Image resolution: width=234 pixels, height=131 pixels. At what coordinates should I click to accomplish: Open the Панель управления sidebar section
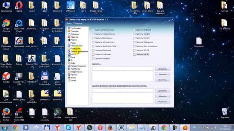coord(78,51)
